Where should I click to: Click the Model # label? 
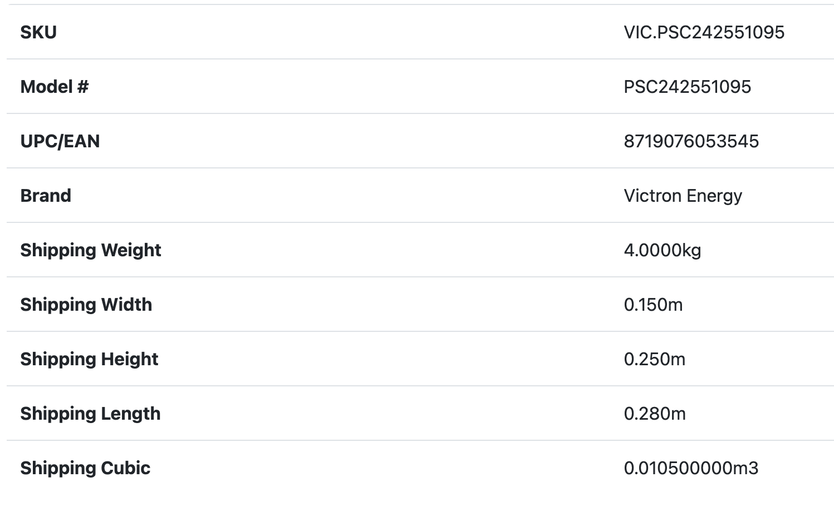tap(55, 87)
